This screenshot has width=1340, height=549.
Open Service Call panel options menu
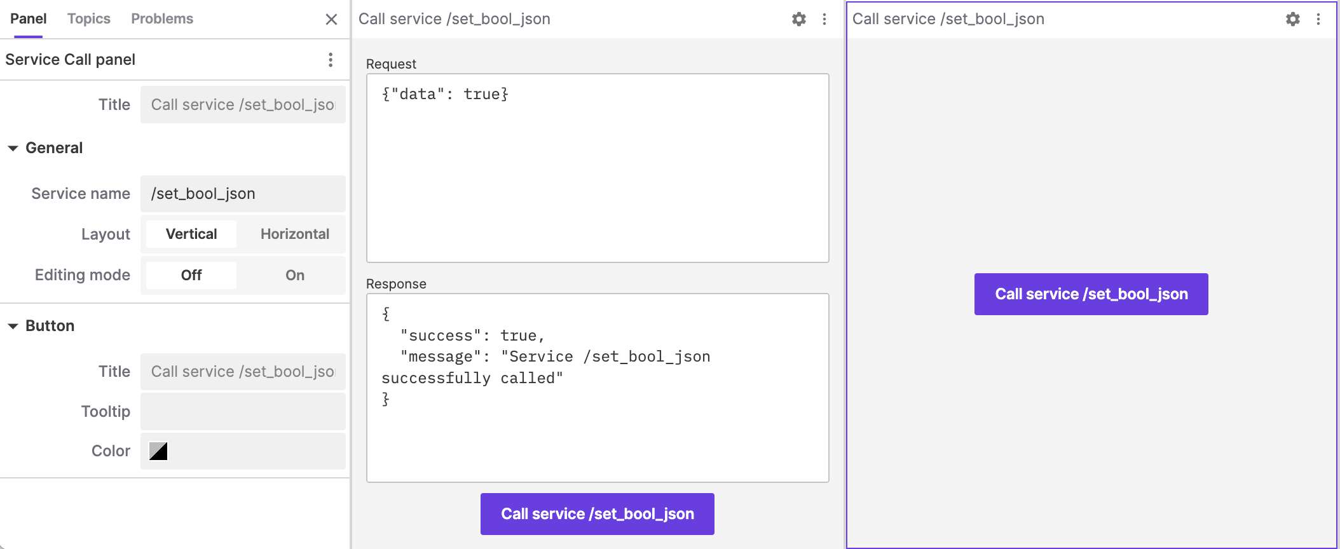(x=331, y=60)
